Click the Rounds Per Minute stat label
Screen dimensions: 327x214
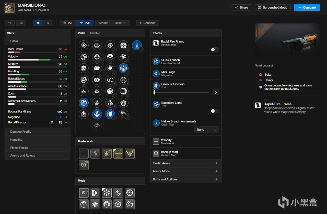click(19, 112)
